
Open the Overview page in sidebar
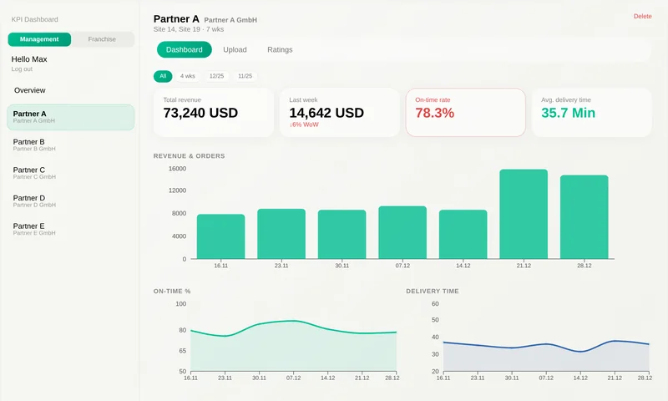coord(30,90)
